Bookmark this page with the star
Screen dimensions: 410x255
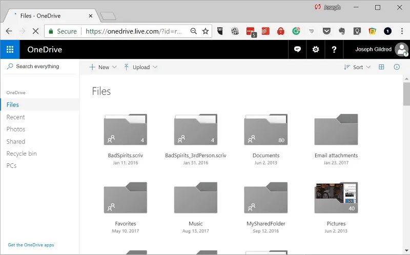(206, 31)
